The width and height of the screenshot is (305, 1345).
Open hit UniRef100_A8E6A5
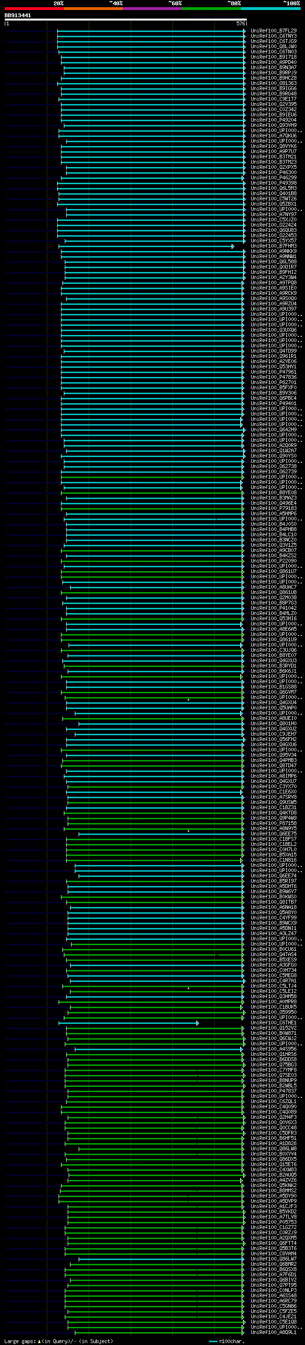(x=274, y=629)
